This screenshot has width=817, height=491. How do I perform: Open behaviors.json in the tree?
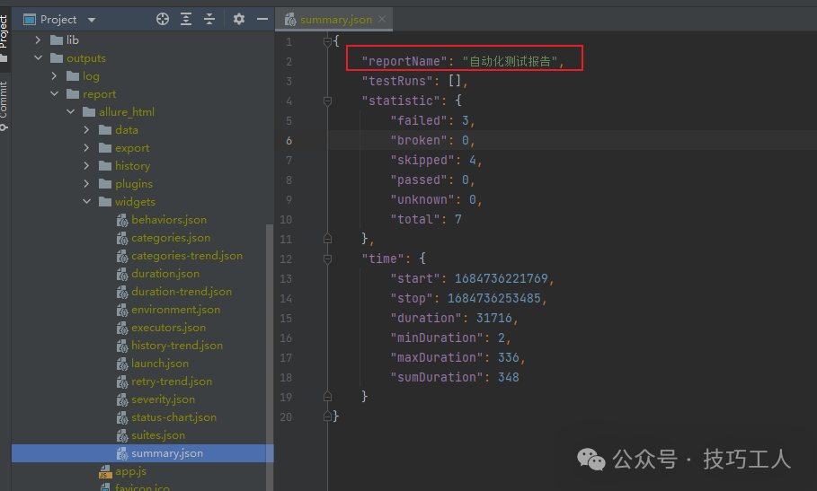168,220
